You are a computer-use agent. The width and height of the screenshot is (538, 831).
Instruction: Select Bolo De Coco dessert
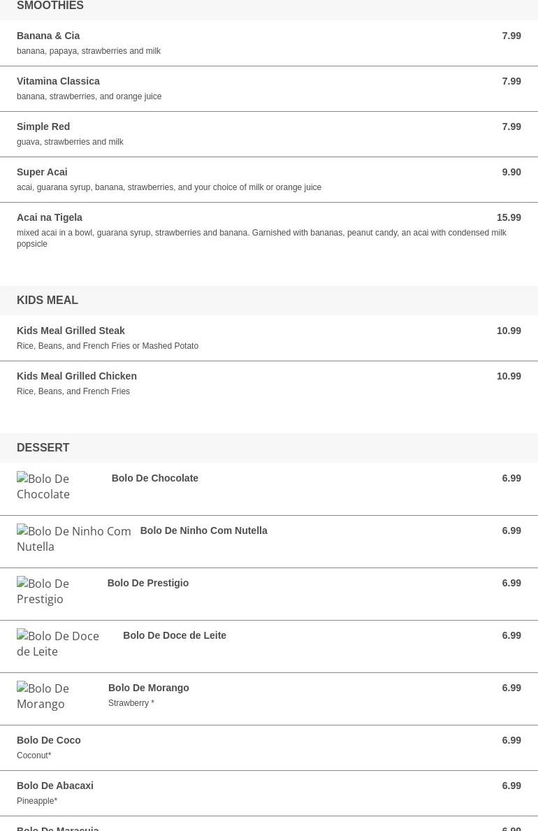point(269,748)
